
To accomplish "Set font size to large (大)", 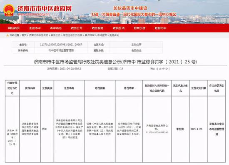I will 160,69.
